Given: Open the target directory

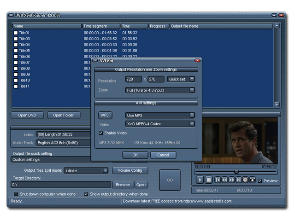Looking at the screenshot, I should (x=141, y=185).
